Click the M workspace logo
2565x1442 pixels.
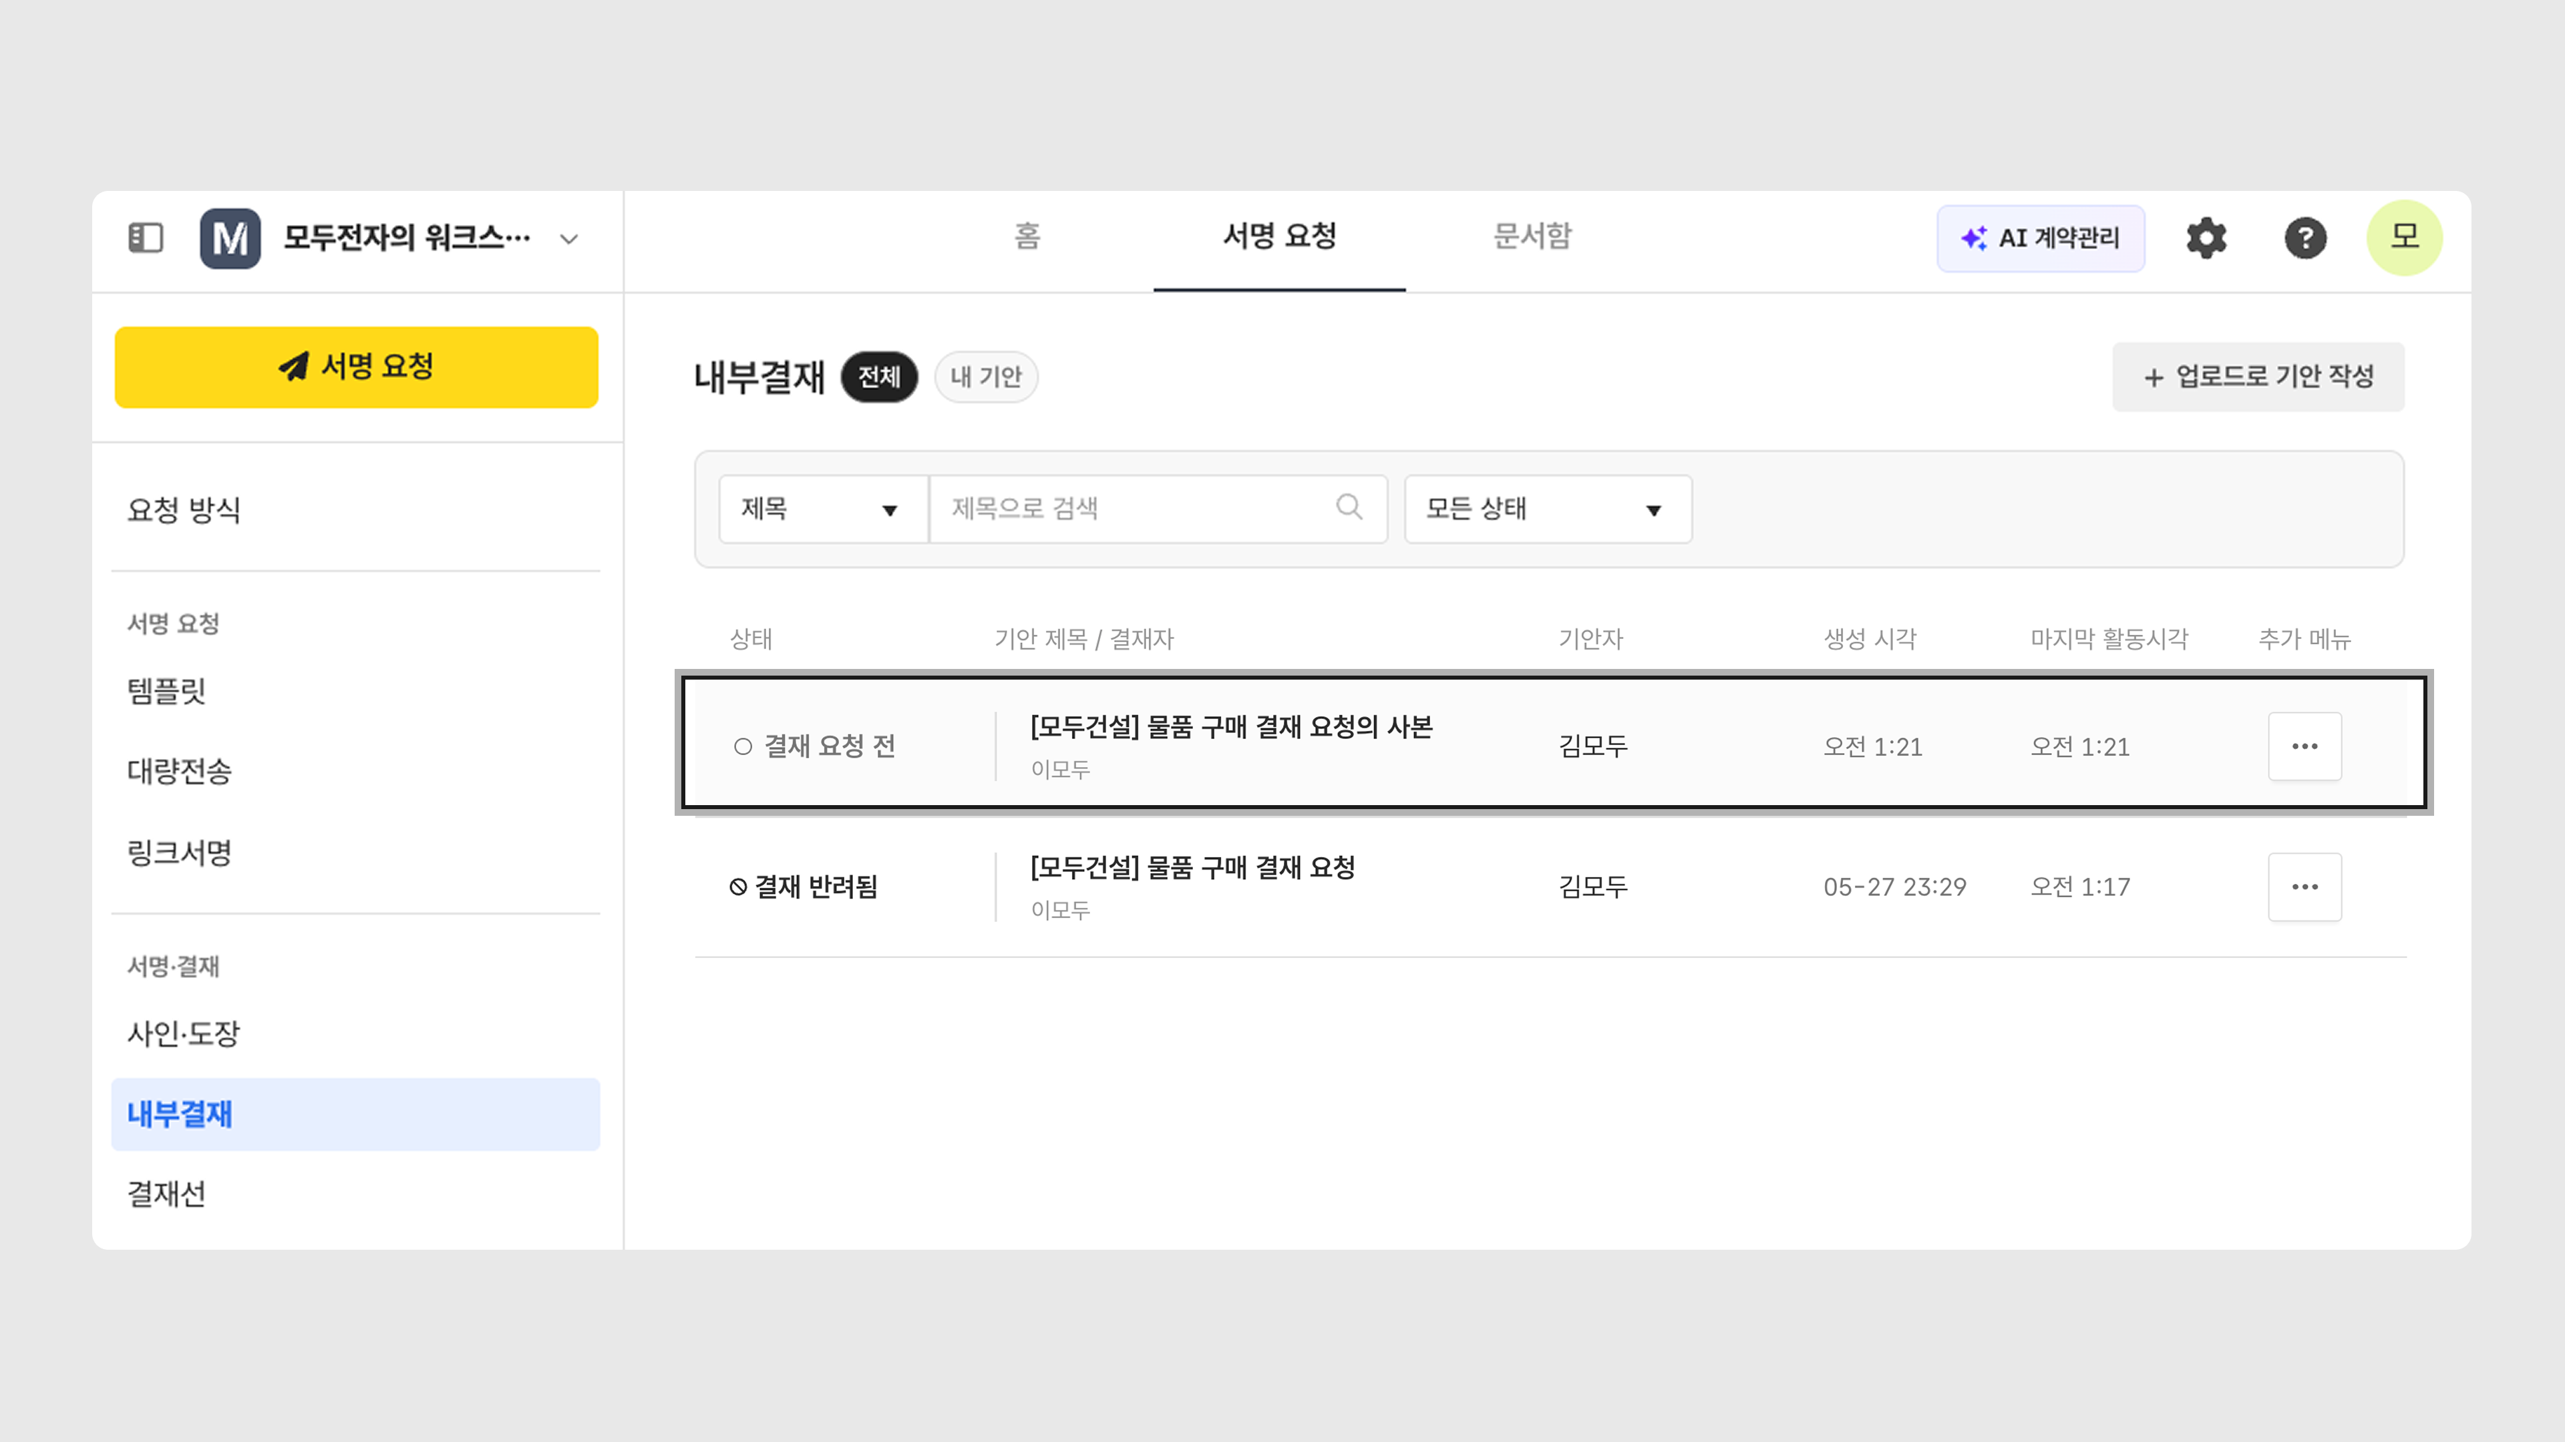(x=230, y=238)
